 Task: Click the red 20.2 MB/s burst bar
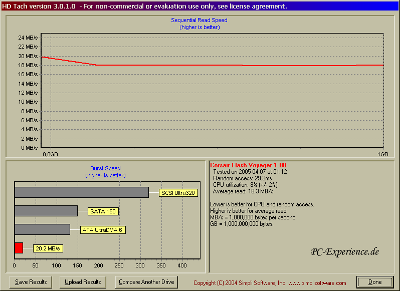pos(19,248)
